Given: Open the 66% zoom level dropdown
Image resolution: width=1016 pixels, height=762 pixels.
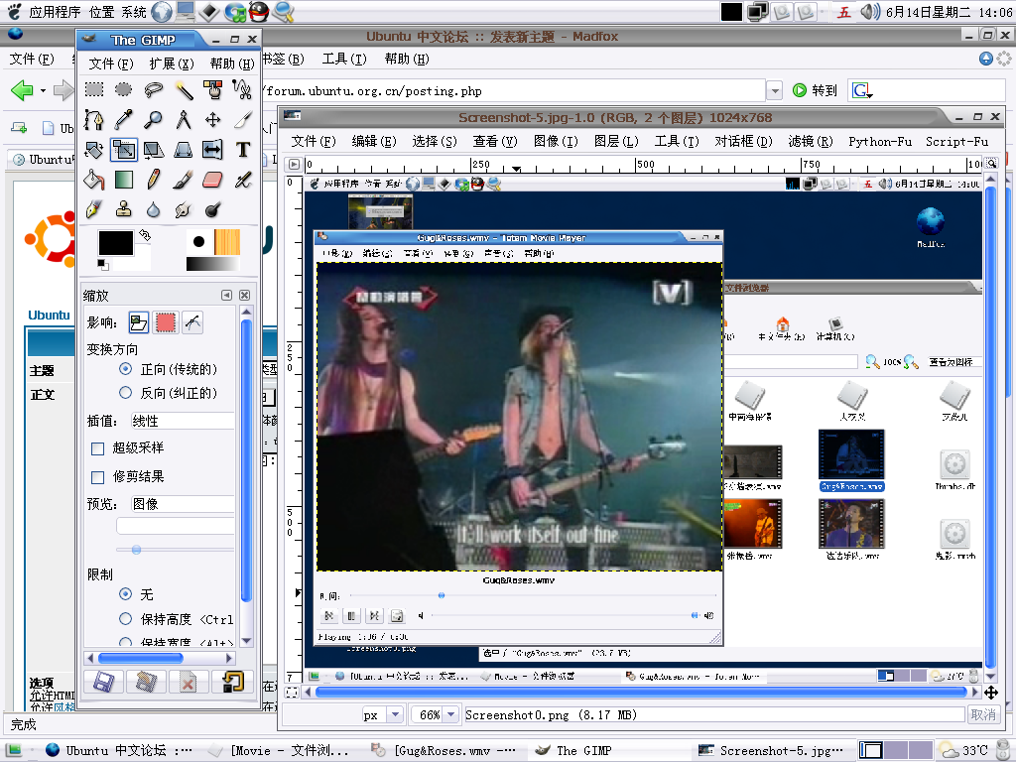Looking at the screenshot, I should point(451,714).
